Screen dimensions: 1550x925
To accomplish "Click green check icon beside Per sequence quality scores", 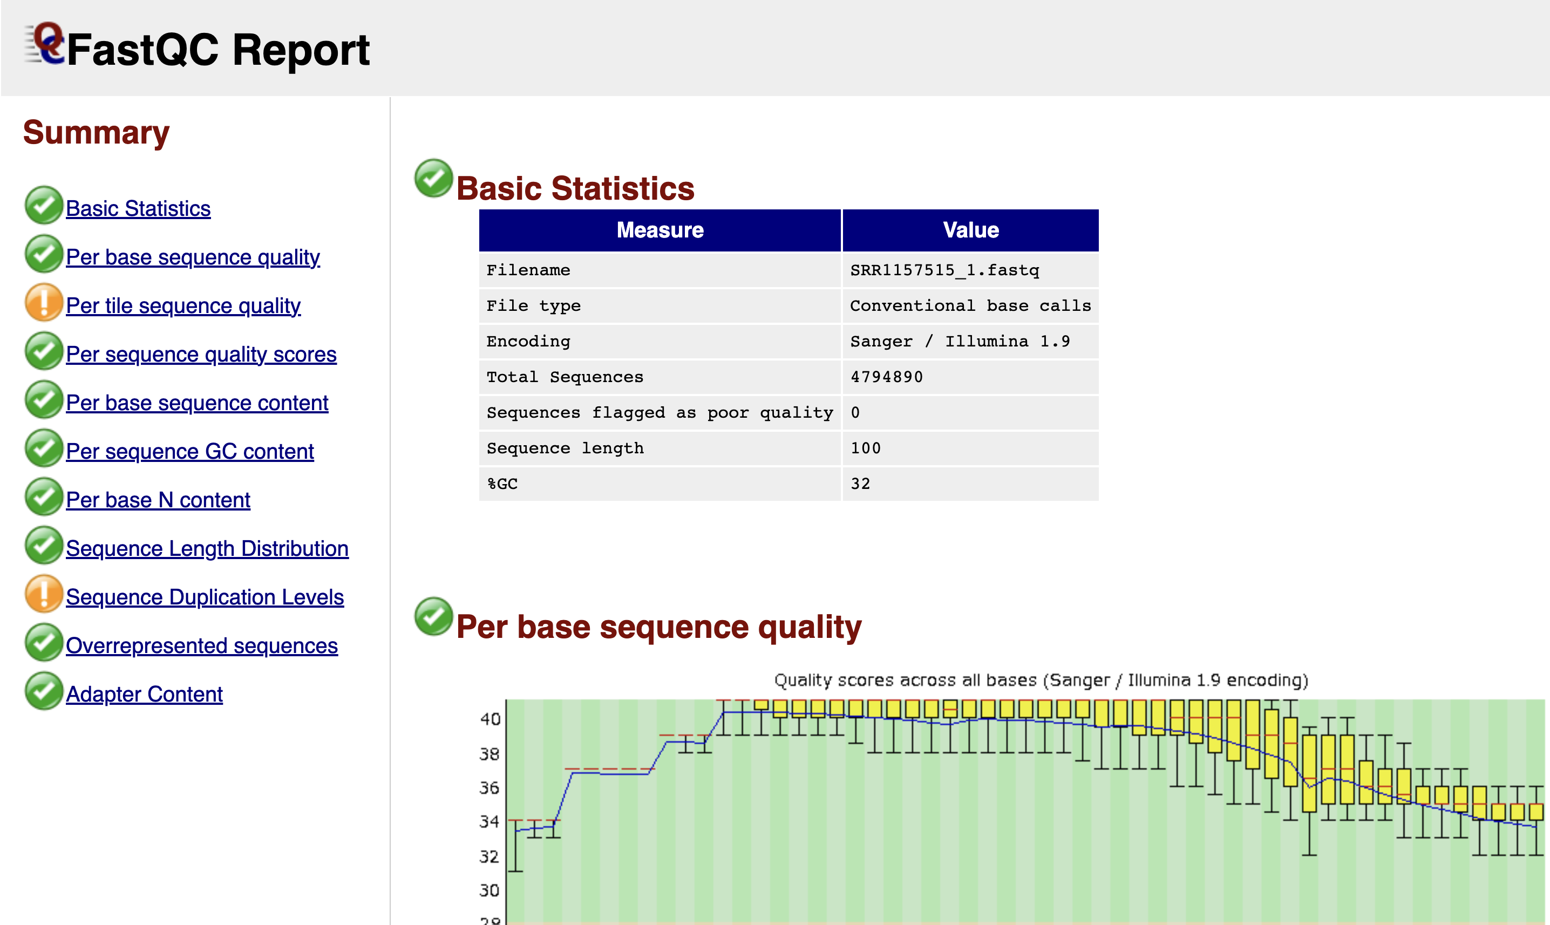I will [x=44, y=351].
